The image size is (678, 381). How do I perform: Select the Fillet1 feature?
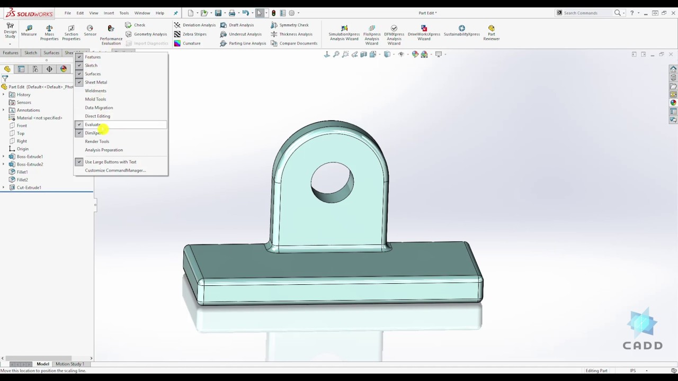[x=22, y=172]
